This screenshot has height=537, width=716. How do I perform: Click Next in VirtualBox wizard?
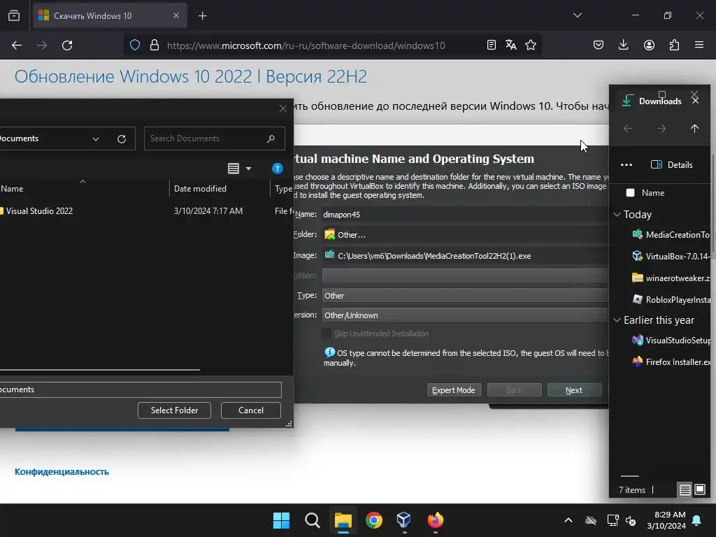point(574,390)
